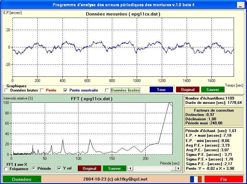Select the Période radio button
This screenshot has width=247, height=184.
(34, 169)
